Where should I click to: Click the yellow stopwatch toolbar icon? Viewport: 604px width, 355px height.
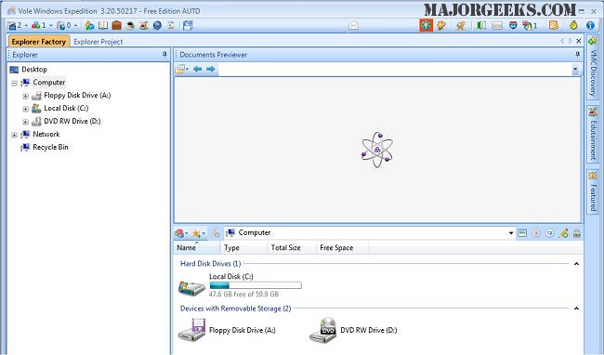tap(573, 25)
